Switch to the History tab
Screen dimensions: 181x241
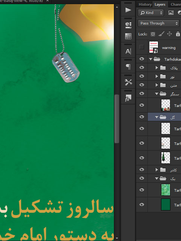pyautogui.click(x=145, y=4)
